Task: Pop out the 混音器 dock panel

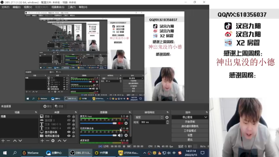Action: coord(130,112)
